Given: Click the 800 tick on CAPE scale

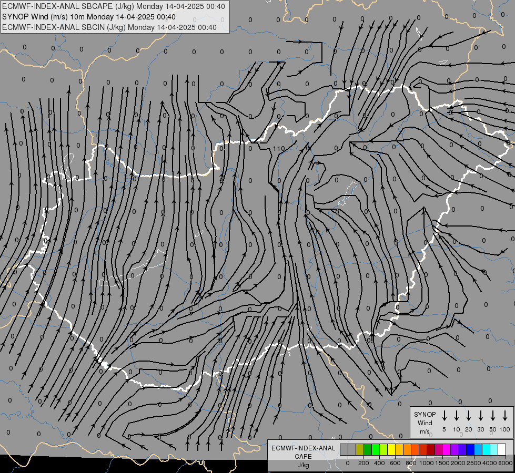Looking at the screenshot, I should (x=411, y=463).
